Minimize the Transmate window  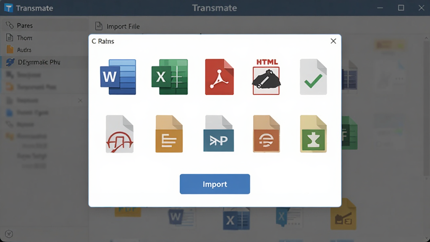pyautogui.click(x=380, y=8)
